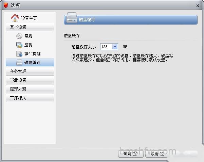The image size is (204, 162).
Task: Open the 监视 settings page
Action: 29,45
